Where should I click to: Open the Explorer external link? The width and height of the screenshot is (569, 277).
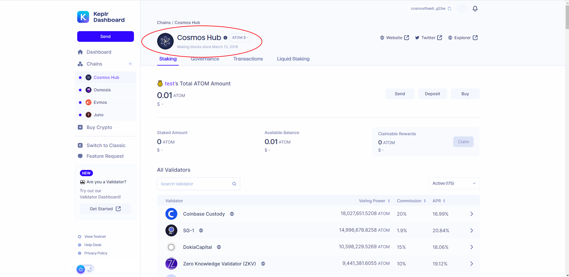point(463,38)
